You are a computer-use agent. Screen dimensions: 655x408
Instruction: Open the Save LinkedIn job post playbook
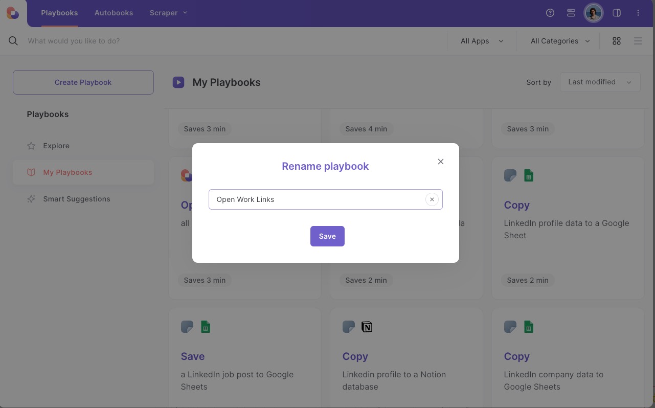point(245,358)
